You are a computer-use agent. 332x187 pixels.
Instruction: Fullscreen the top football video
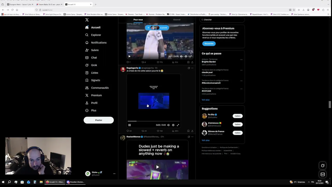point(190,56)
